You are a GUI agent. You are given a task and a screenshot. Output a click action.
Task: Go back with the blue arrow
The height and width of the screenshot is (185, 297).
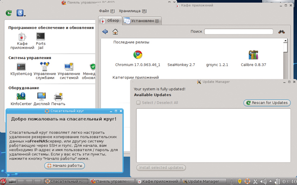coord(105,32)
